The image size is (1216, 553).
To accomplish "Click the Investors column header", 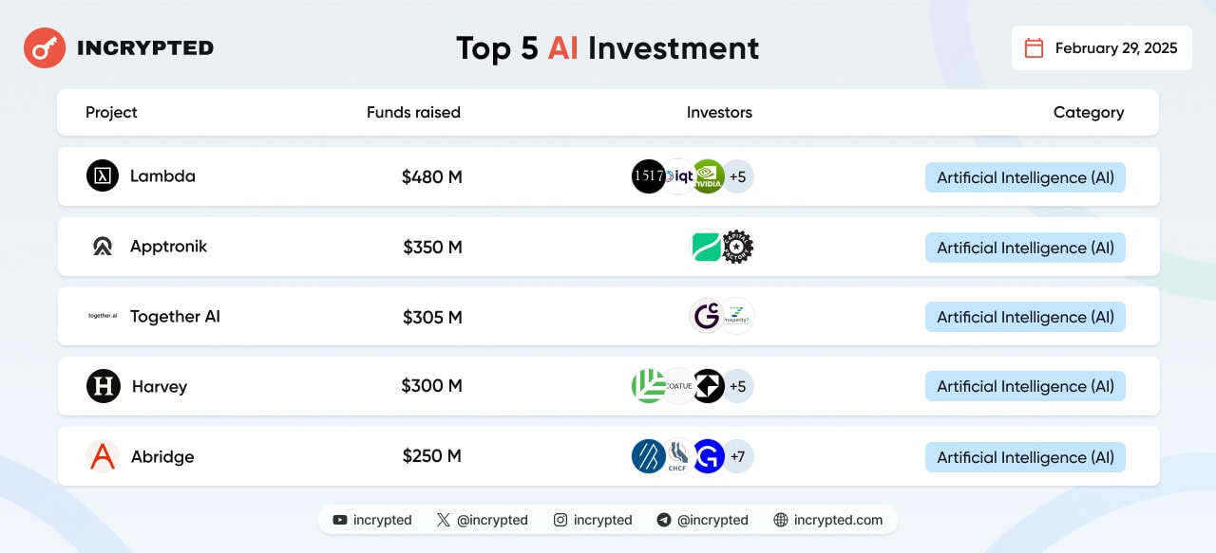I will pos(719,112).
